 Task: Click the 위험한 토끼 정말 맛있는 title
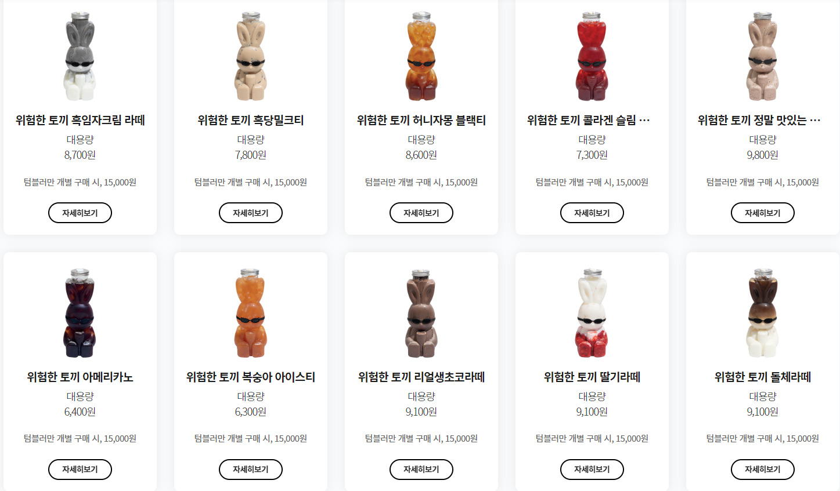pos(759,121)
